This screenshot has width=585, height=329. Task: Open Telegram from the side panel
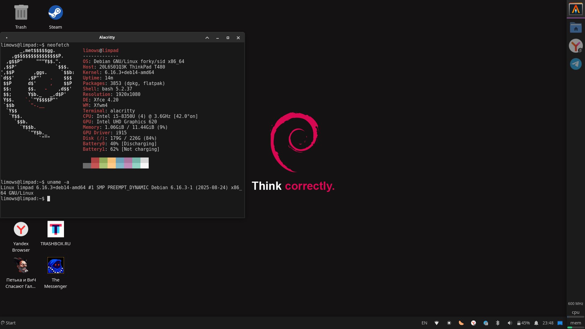576,64
